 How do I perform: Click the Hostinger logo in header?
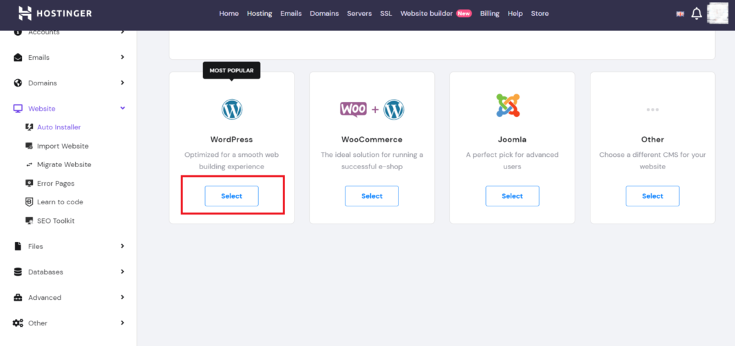click(x=54, y=13)
